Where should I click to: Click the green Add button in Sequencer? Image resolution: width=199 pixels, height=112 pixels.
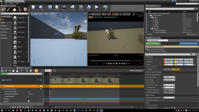point(4,74)
